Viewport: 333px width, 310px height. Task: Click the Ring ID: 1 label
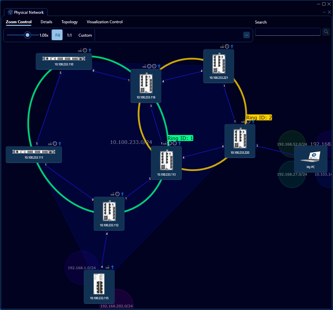click(180, 138)
